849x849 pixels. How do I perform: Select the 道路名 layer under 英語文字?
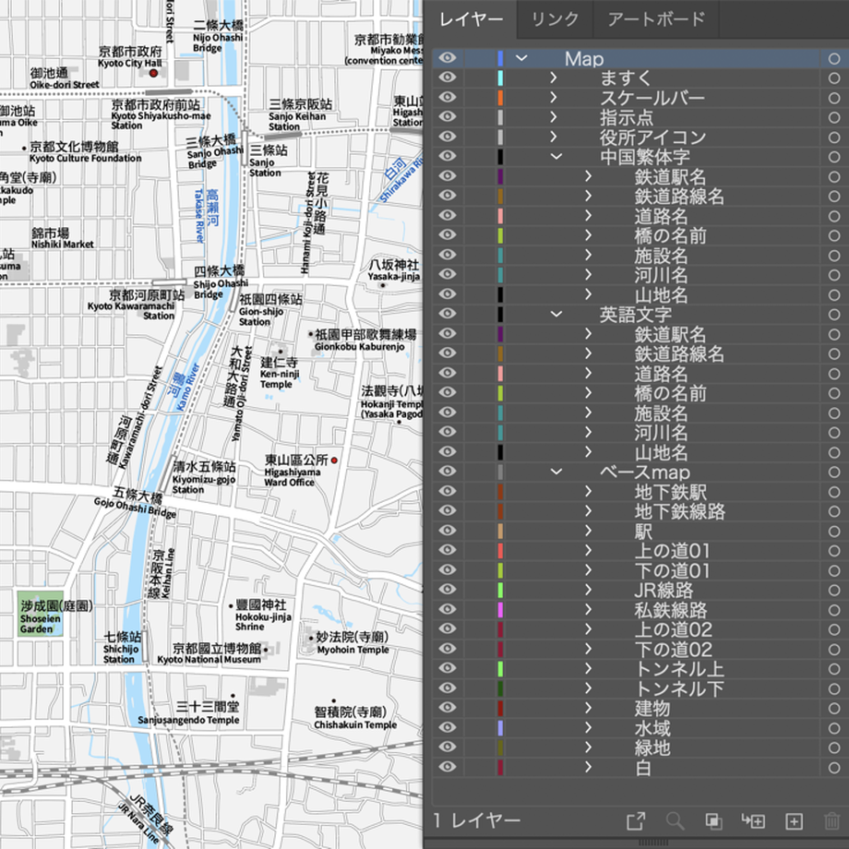pyautogui.click(x=661, y=374)
